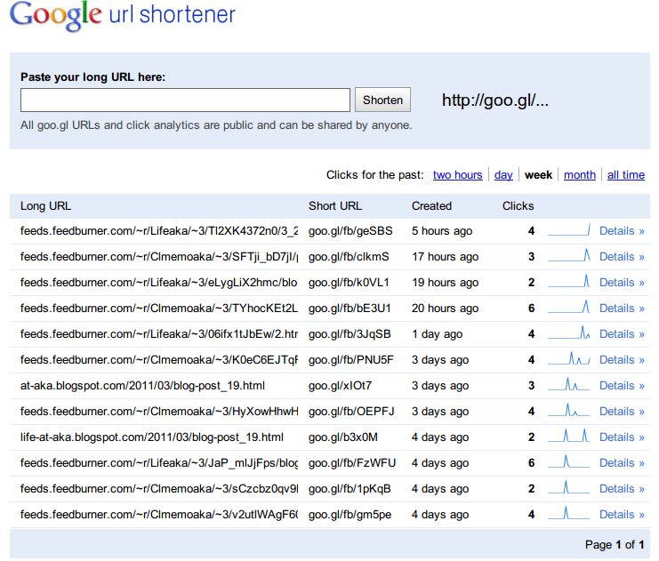Click the sparkline chart for goo.gl/fb/bE3U1
659x561 pixels.
point(568,307)
